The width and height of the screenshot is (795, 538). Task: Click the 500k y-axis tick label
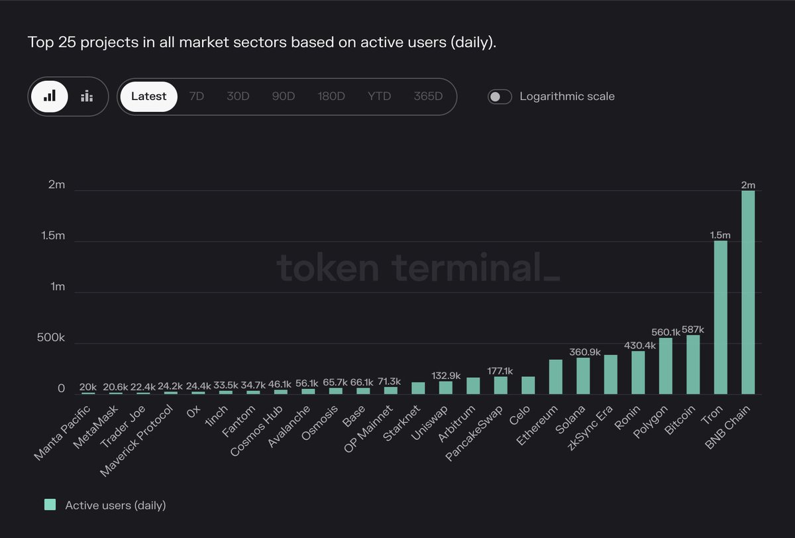(x=52, y=338)
